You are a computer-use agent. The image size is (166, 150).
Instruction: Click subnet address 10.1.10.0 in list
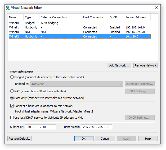(x=132, y=36)
